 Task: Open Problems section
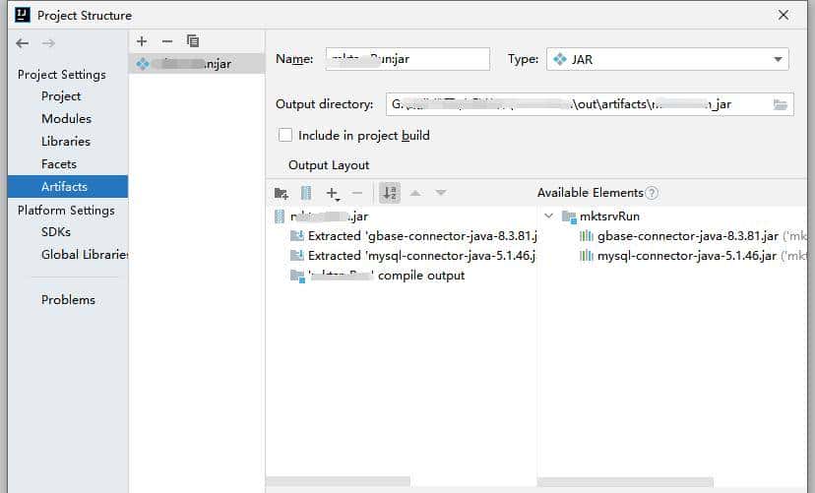[68, 300]
